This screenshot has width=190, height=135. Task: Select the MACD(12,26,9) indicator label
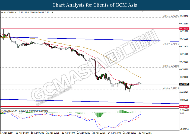pyautogui.click(x=9, y=111)
